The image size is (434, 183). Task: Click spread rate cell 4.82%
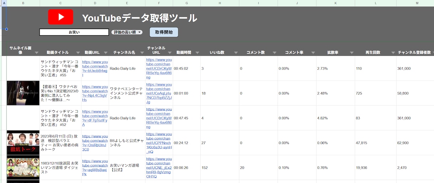335,118
